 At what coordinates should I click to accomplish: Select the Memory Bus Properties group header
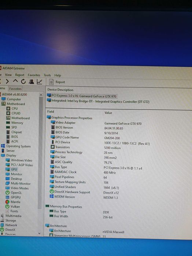64,207
